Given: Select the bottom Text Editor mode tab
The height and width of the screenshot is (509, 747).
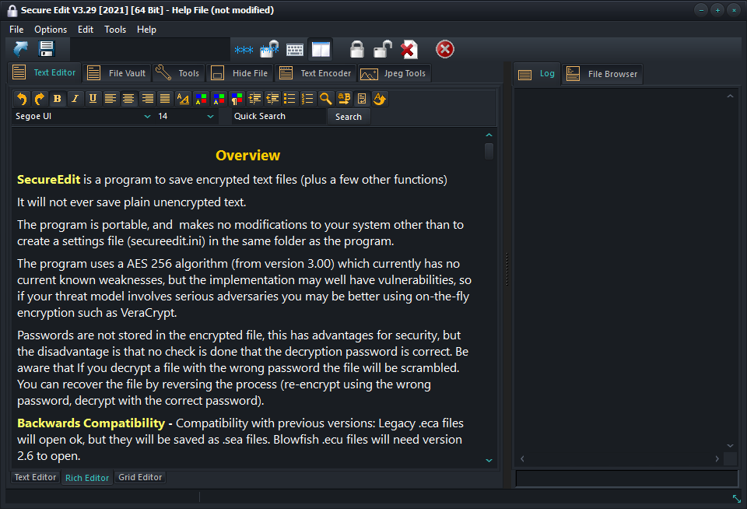Looking at the screenshot, I should tap(35, 477).
